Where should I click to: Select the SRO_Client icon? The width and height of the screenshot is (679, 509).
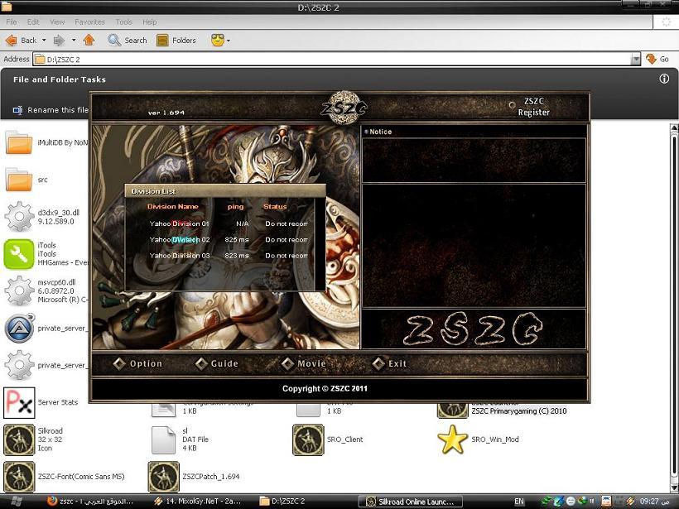click(x=308, y=439)
